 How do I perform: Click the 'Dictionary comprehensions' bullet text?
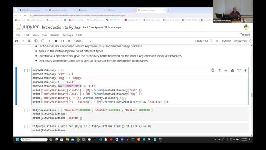point(93,61)
